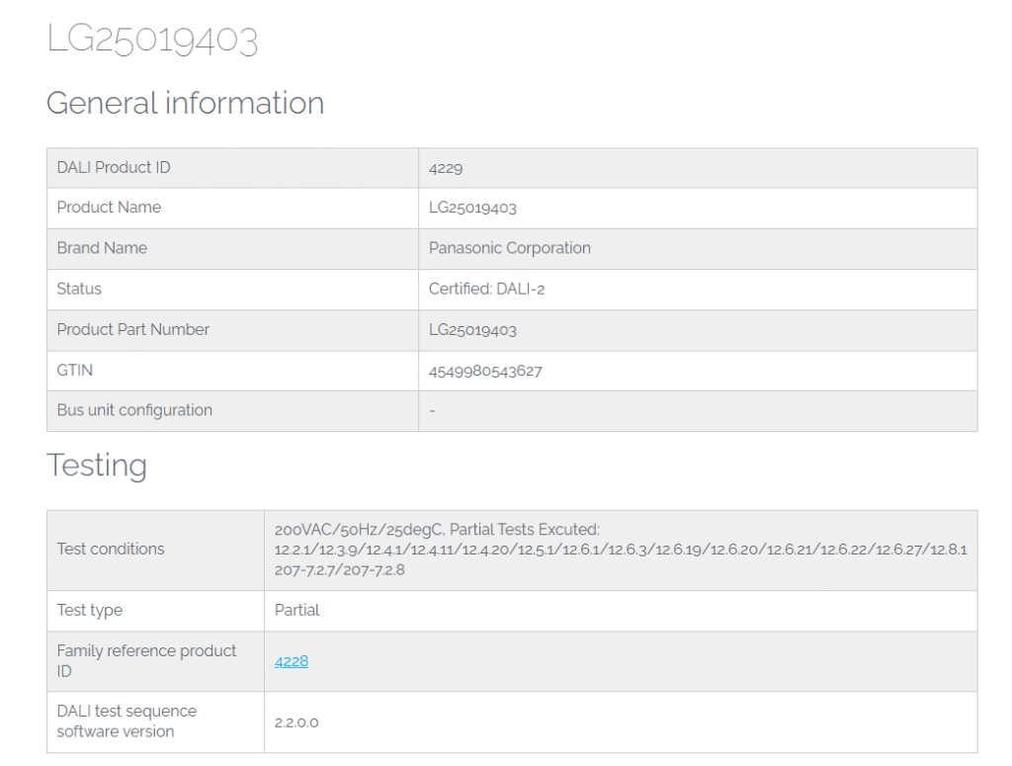Click the Family reference product ID label
Screen dimensions: 1012x766
(146, 661)
